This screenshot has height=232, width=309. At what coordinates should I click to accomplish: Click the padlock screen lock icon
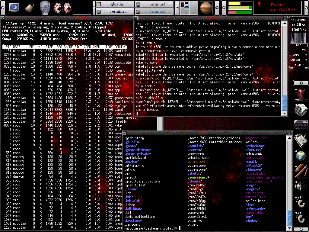29,8
